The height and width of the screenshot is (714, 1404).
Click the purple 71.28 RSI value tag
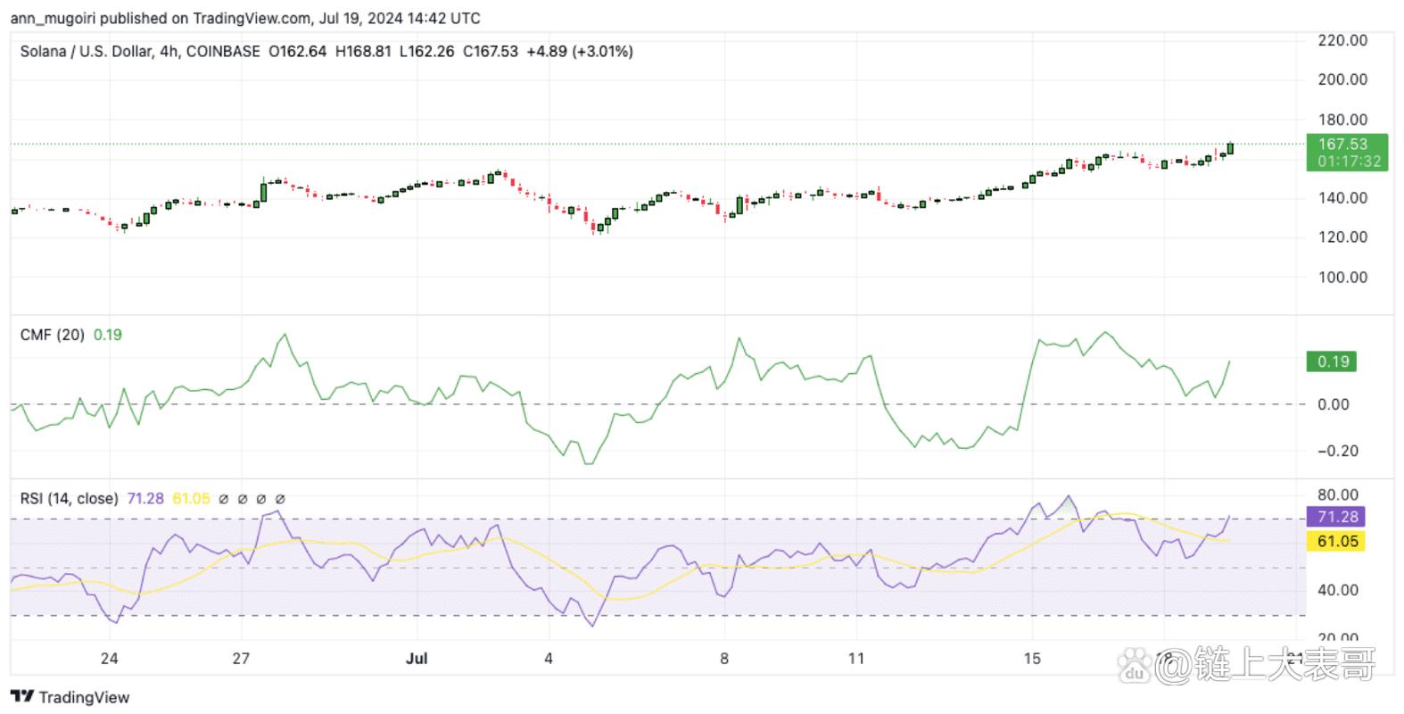coord(1336,517)
